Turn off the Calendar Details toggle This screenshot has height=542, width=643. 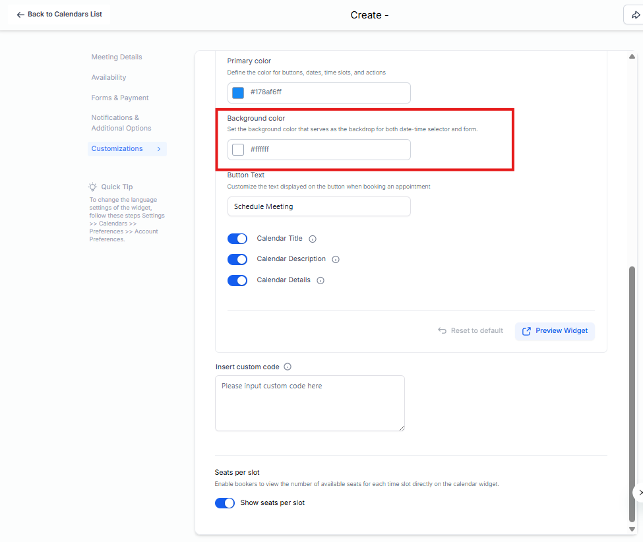237,280
